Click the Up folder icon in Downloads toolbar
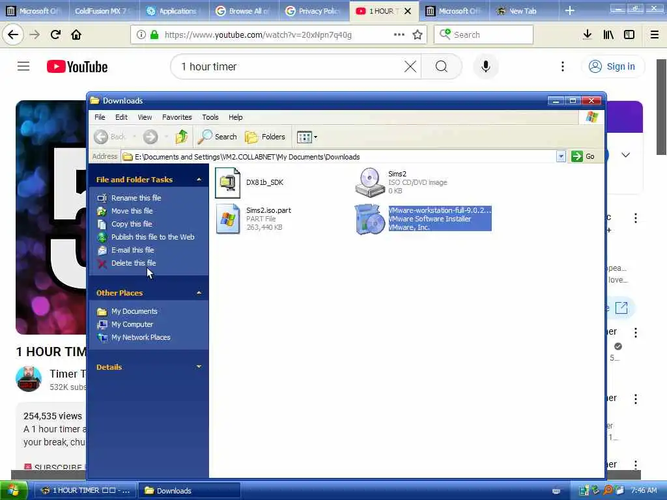This screenshot has height=500, width=667. 182,137
